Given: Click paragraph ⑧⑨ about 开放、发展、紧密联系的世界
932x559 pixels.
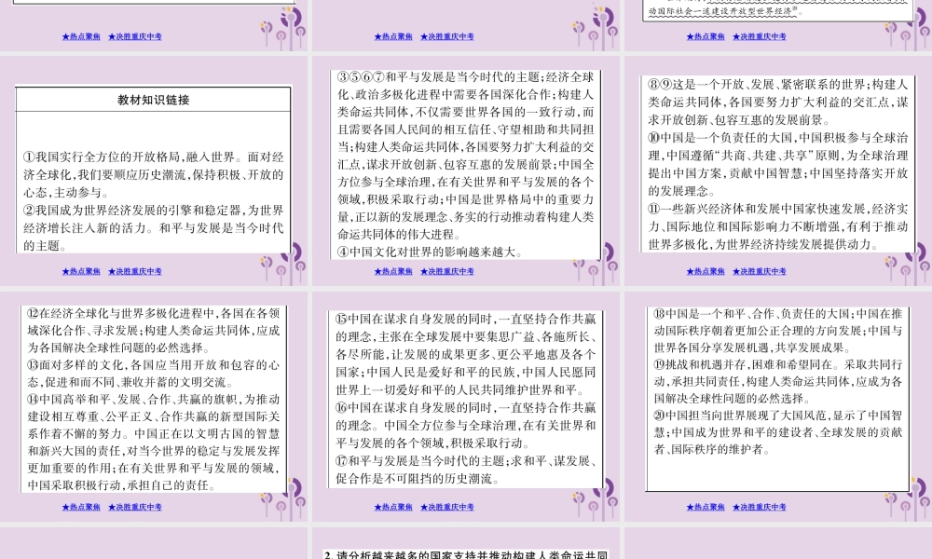Looking at the screenshot, I should coord(778,102).
